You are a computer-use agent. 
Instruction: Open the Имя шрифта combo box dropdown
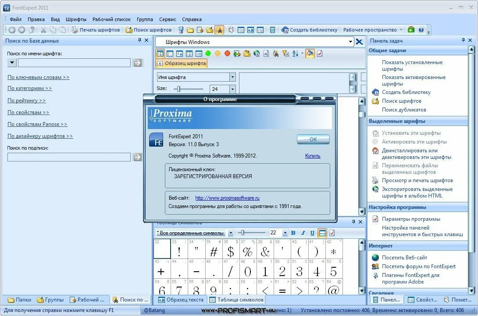coord(232,77)
